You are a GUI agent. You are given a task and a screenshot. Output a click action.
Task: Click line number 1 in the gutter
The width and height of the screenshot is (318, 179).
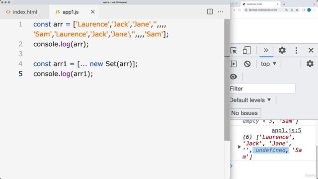tap(20, 24)
